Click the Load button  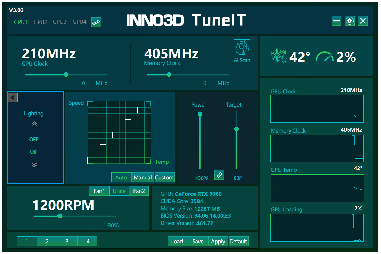pyautogui.click(x=177, y=241)
